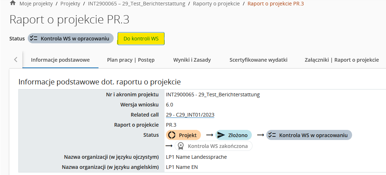Open the Wyniki i Zasady tab
386x175 pixels.
click(192, 60)
